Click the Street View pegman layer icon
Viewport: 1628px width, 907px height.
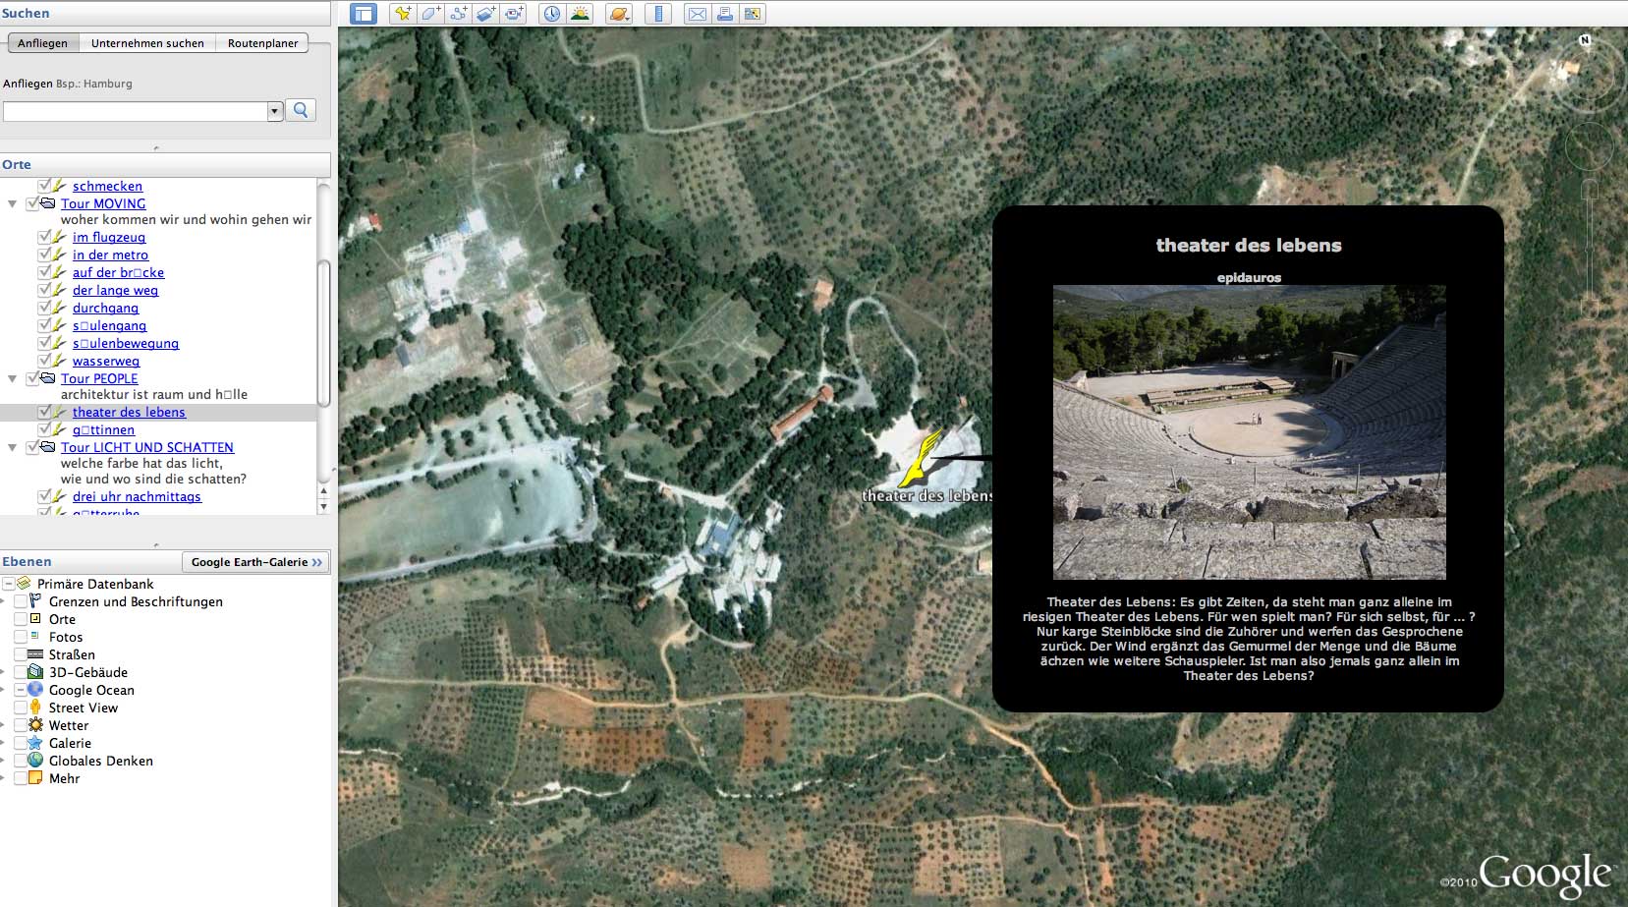tap(35, 708)
